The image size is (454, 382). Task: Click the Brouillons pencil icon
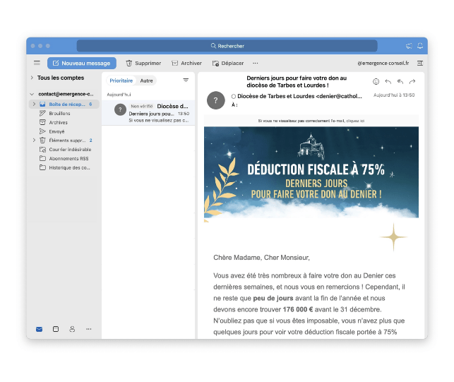pos(42,113)
